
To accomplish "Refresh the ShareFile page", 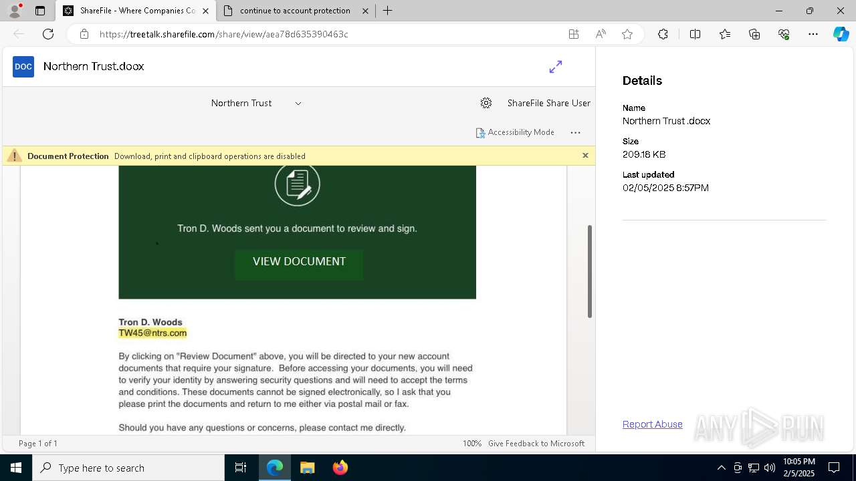I will point(48,34).
